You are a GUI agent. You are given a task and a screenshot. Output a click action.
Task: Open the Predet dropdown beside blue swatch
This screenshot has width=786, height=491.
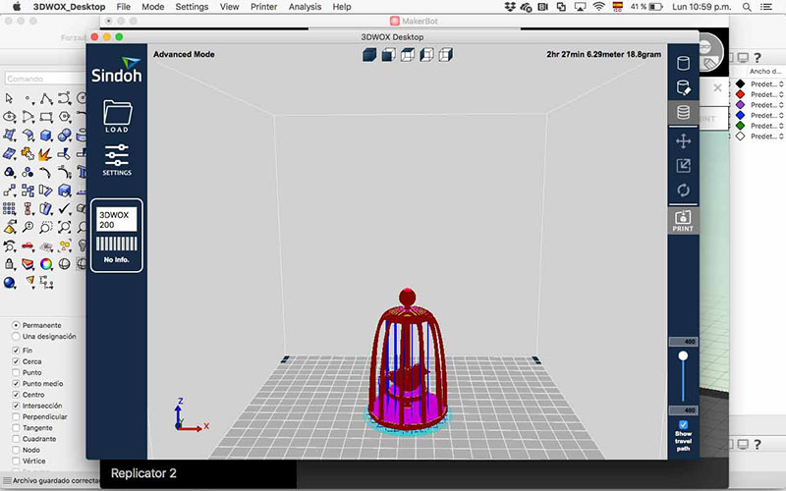[x=767, y=116]
